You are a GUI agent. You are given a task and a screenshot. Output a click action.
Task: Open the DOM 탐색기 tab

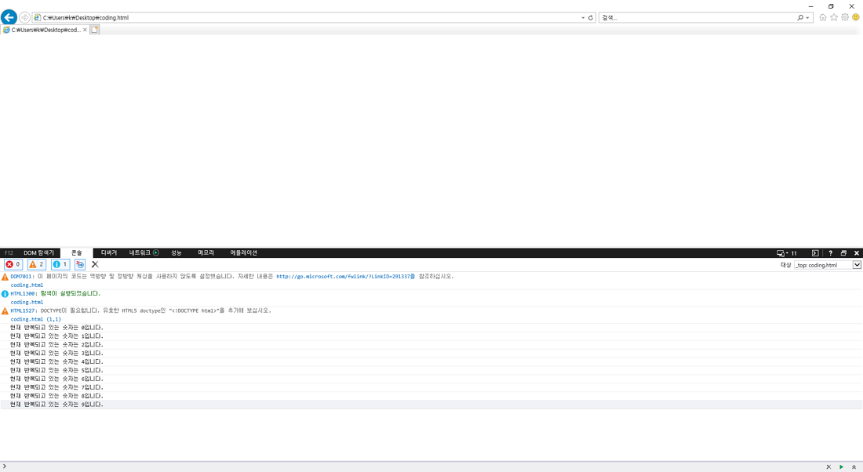[x=38, y=253]
